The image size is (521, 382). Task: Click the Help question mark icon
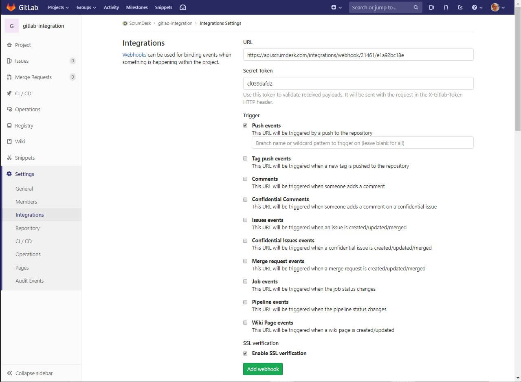pyautogui.click(x=474, y=7)
